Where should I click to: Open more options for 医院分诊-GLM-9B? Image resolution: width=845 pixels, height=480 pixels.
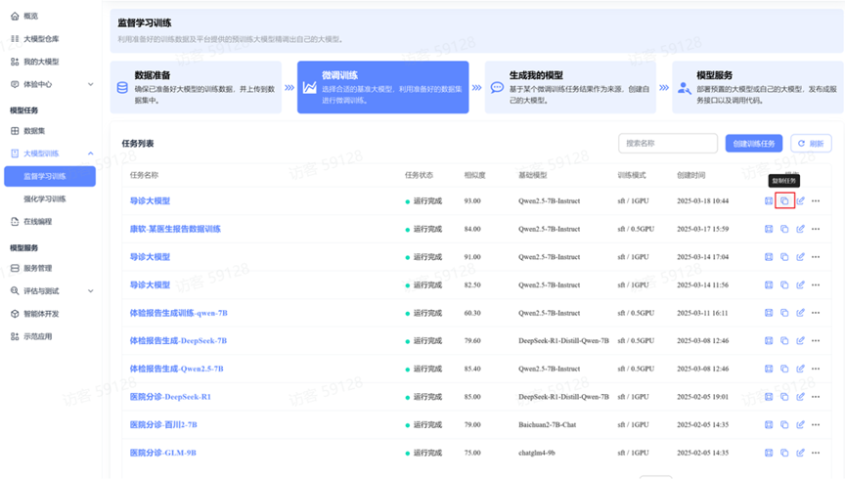[x=816, y=453]
